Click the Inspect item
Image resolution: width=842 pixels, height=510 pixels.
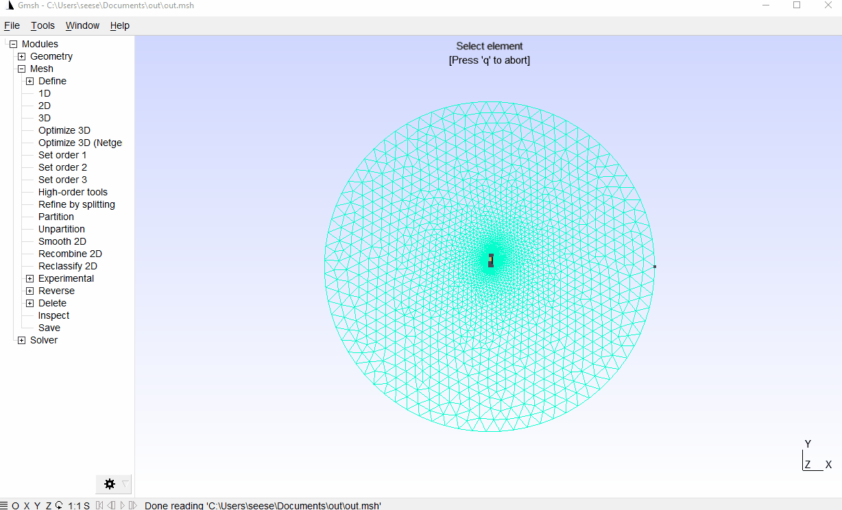[x=53, y=315]
